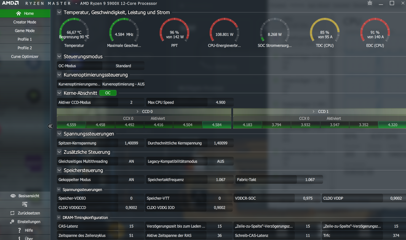Open Creator Mode profile
Screen dimensions: 406x240
(25, 22)
